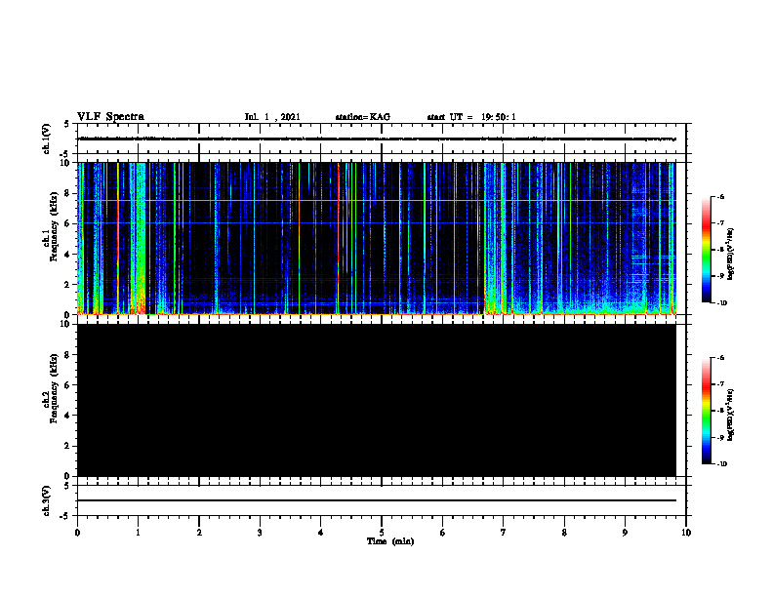Click the "-10" value on ch.2 color bar
Screen dimensions: 773x597
[721, 463]
